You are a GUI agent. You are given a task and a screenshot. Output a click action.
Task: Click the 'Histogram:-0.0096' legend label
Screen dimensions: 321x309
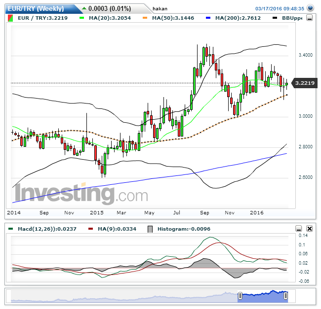tap(184, 229)
